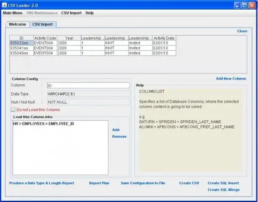Select the cell 935023xxx
This screenshot has width=258, height=202.
(x=21, y=43)
